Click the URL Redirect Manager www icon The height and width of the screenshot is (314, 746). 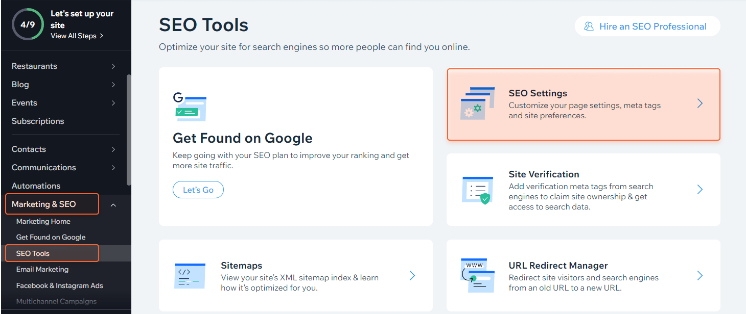(477, 275)
